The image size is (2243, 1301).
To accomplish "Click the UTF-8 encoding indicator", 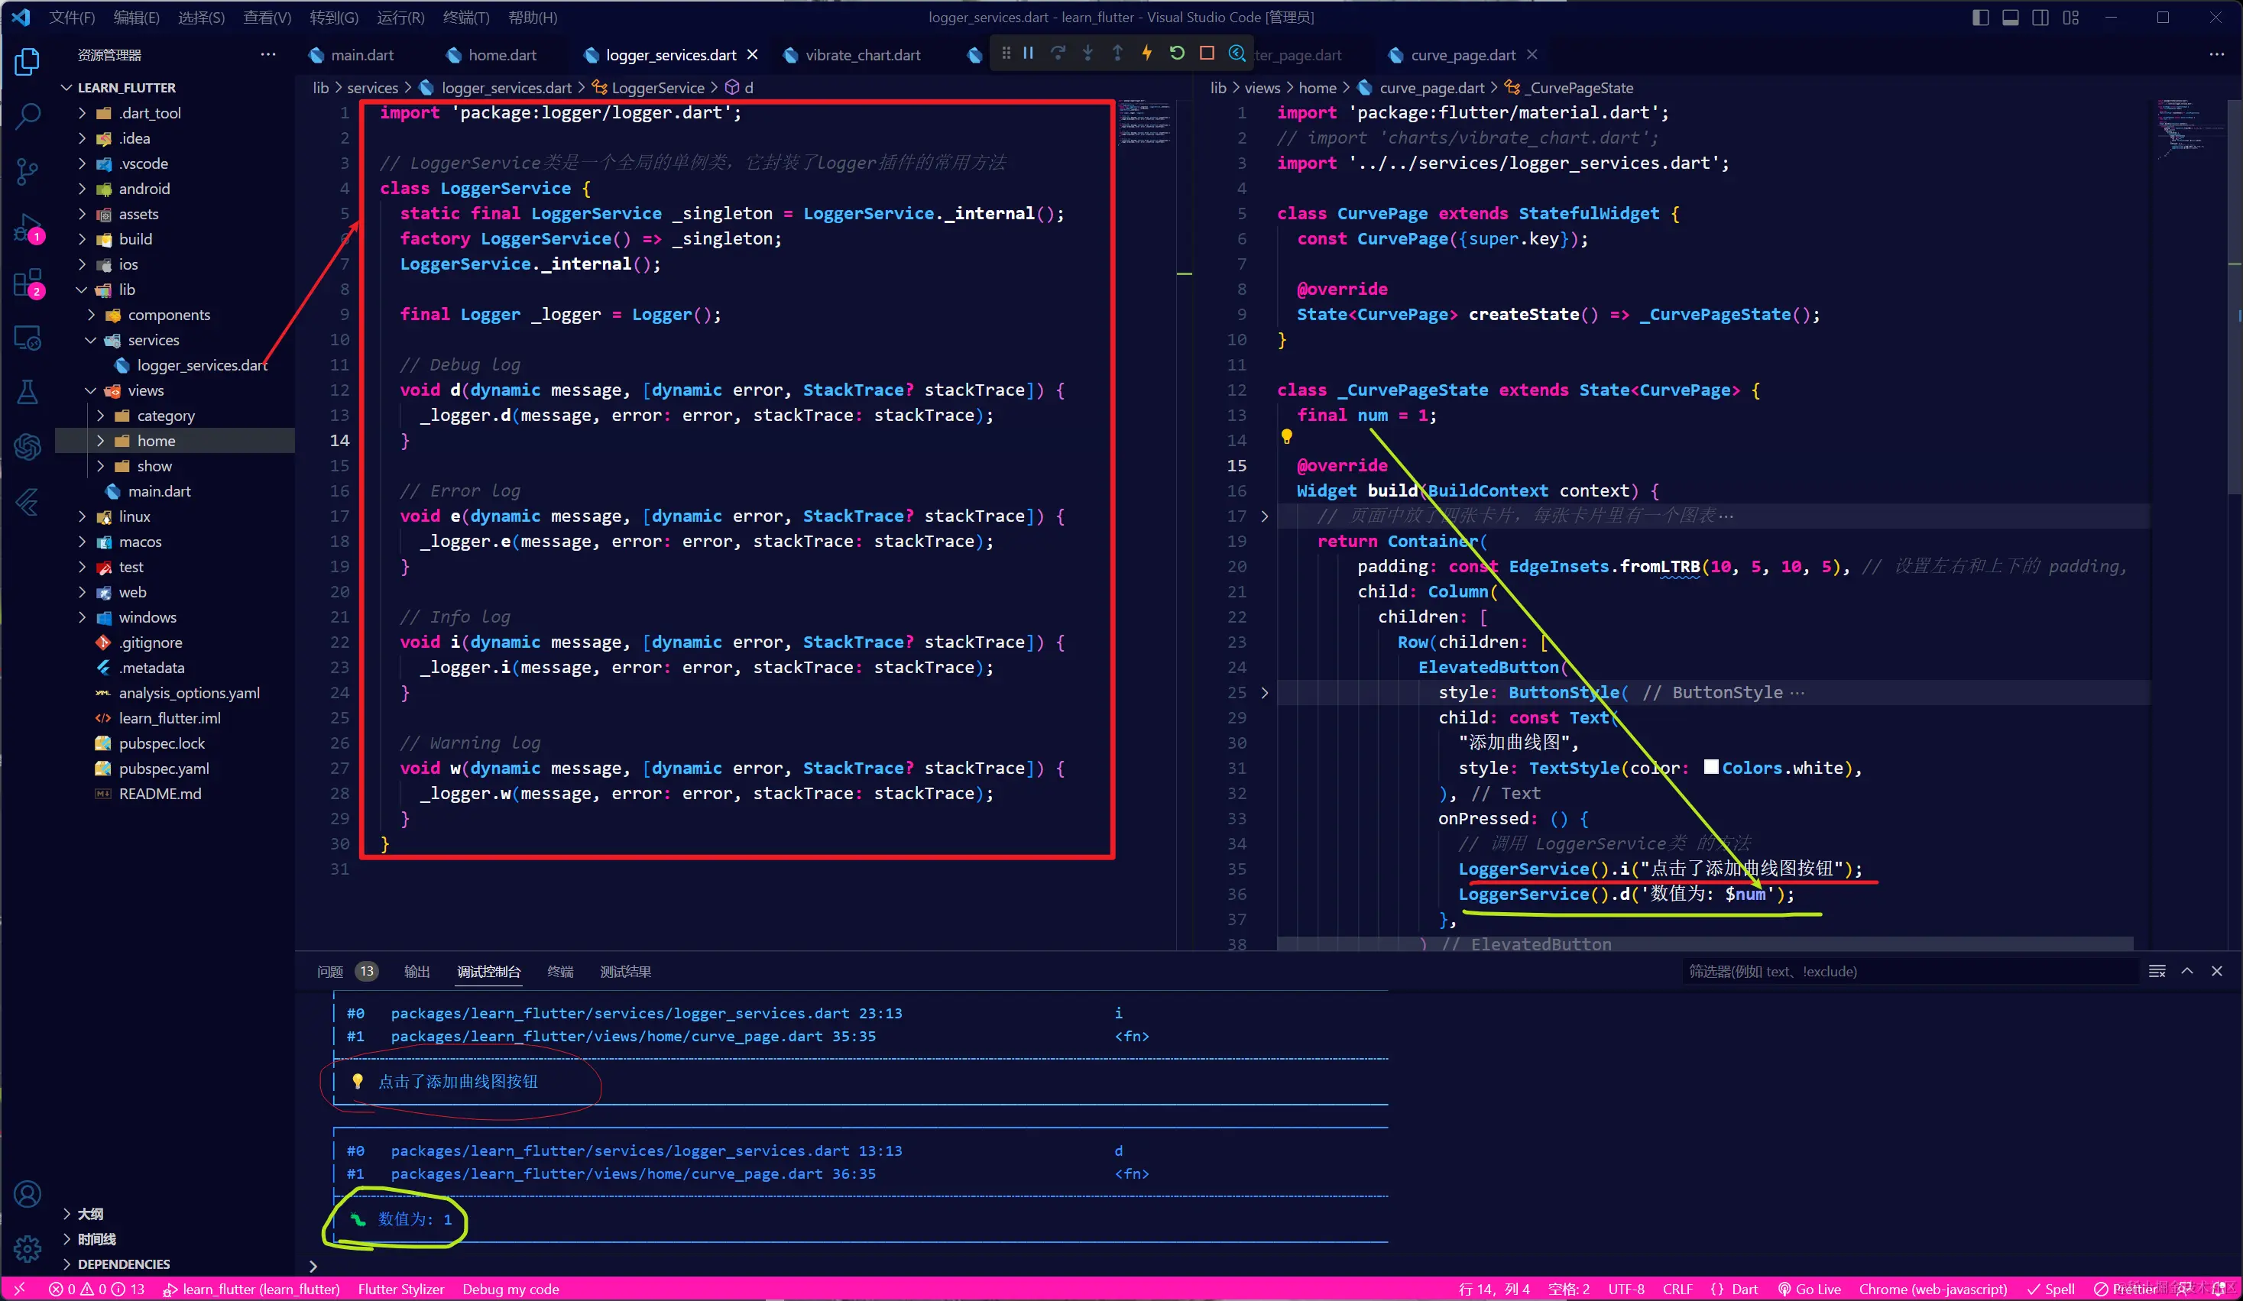I will coord(1626,1290).
